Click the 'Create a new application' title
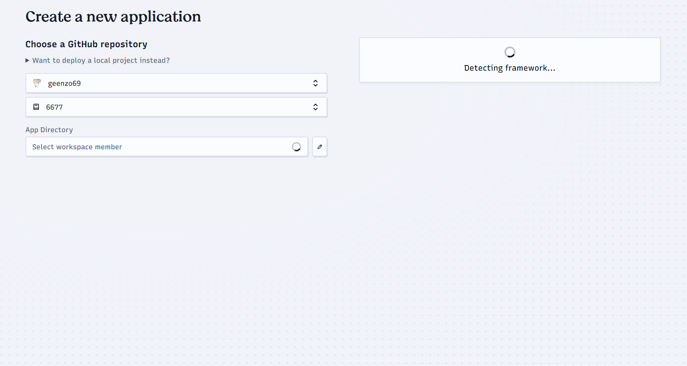Screen dimensions: 687x366 (x=113, y=17)
